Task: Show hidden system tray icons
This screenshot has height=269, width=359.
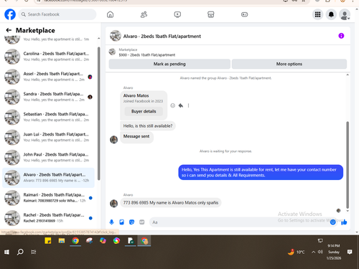Action: pyautogui.click(x=313, y=252)
